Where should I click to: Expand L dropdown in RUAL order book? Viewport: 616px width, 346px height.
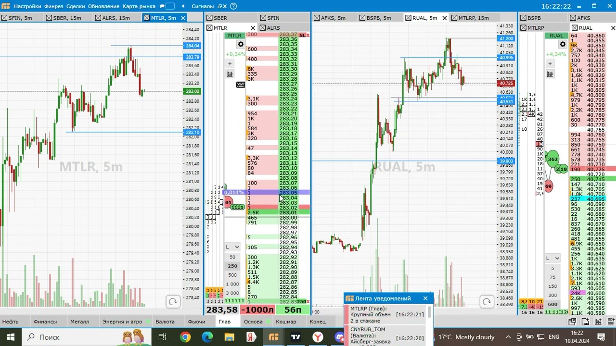[x=552, y=258]
